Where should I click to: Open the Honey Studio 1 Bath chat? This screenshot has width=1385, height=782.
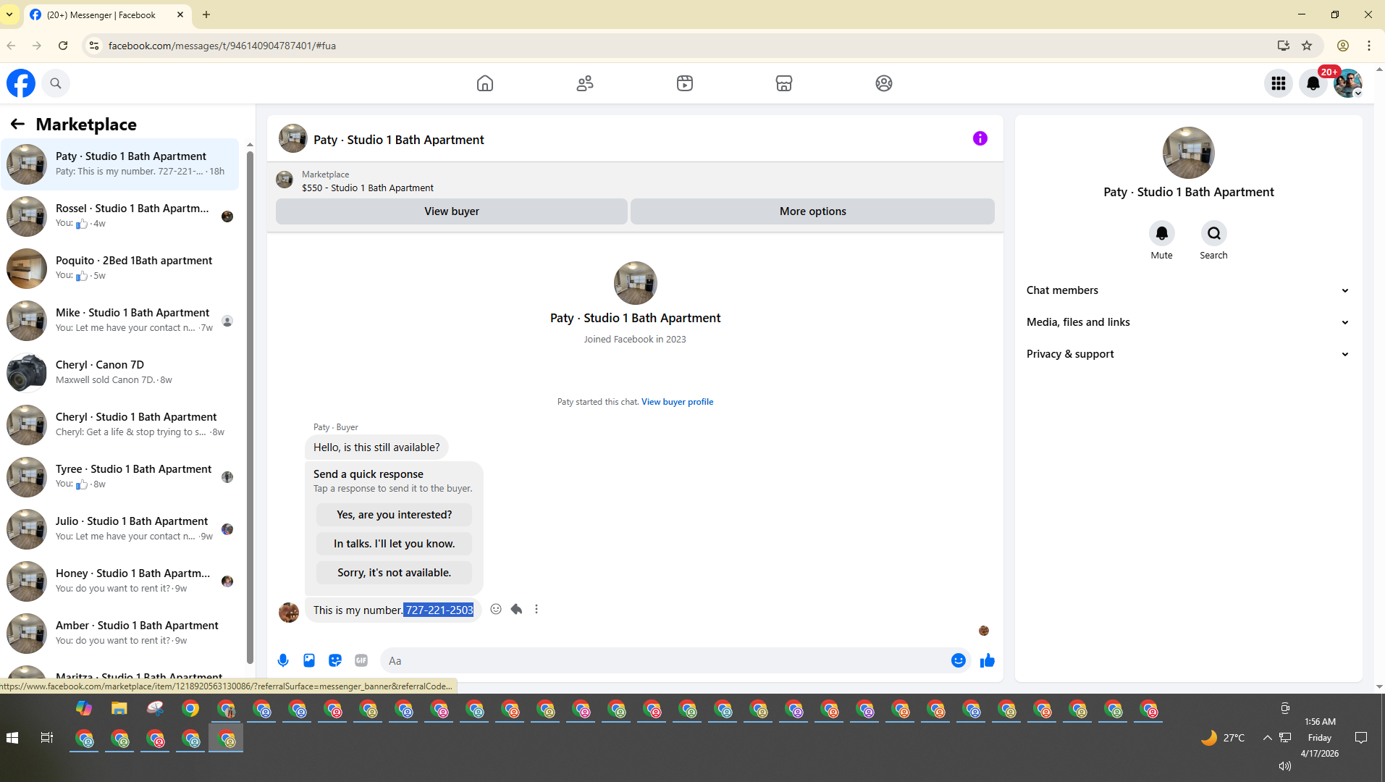pos(120,581)
